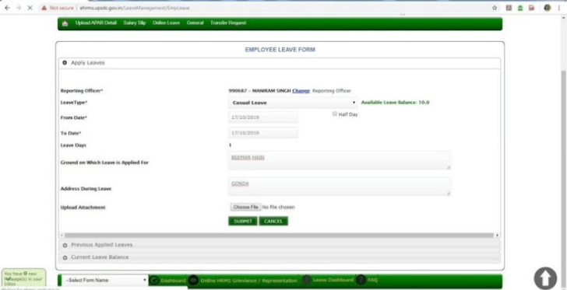Click the red extension icon in toolbar
This screenshot has height=290, width=567.
coord(531,8)
